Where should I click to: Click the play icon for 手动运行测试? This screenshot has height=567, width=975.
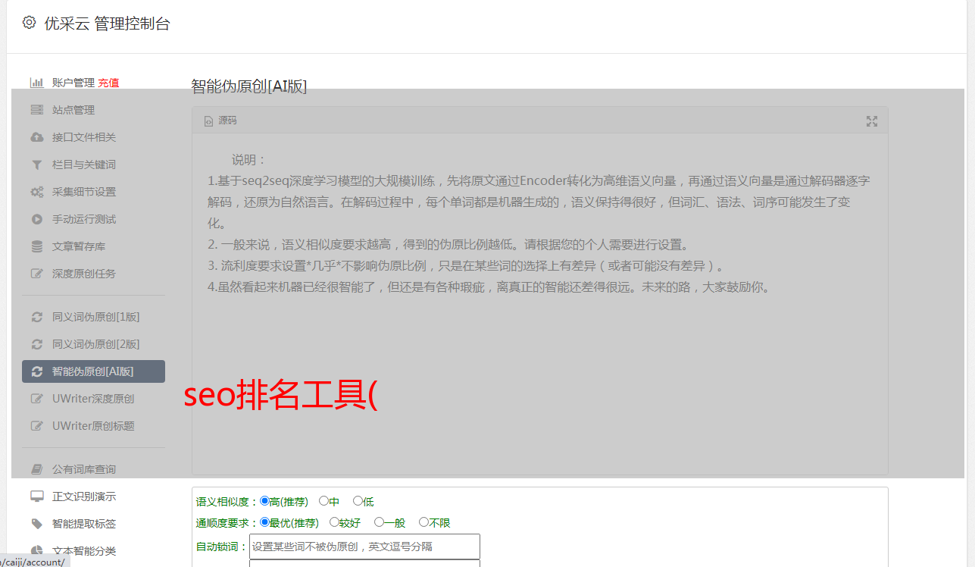(36, 219)
